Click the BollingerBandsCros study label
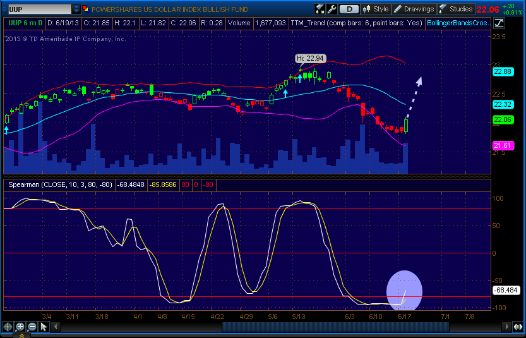This screenshot has width=526, height=338. click(x=459, y=23)
